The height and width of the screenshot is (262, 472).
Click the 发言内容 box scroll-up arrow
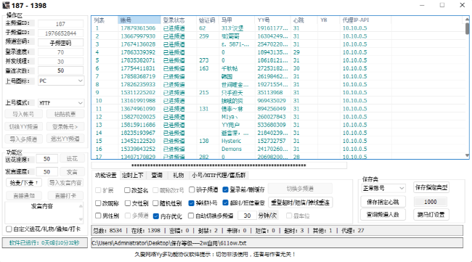pyautogui.click(x=81, y=206)
